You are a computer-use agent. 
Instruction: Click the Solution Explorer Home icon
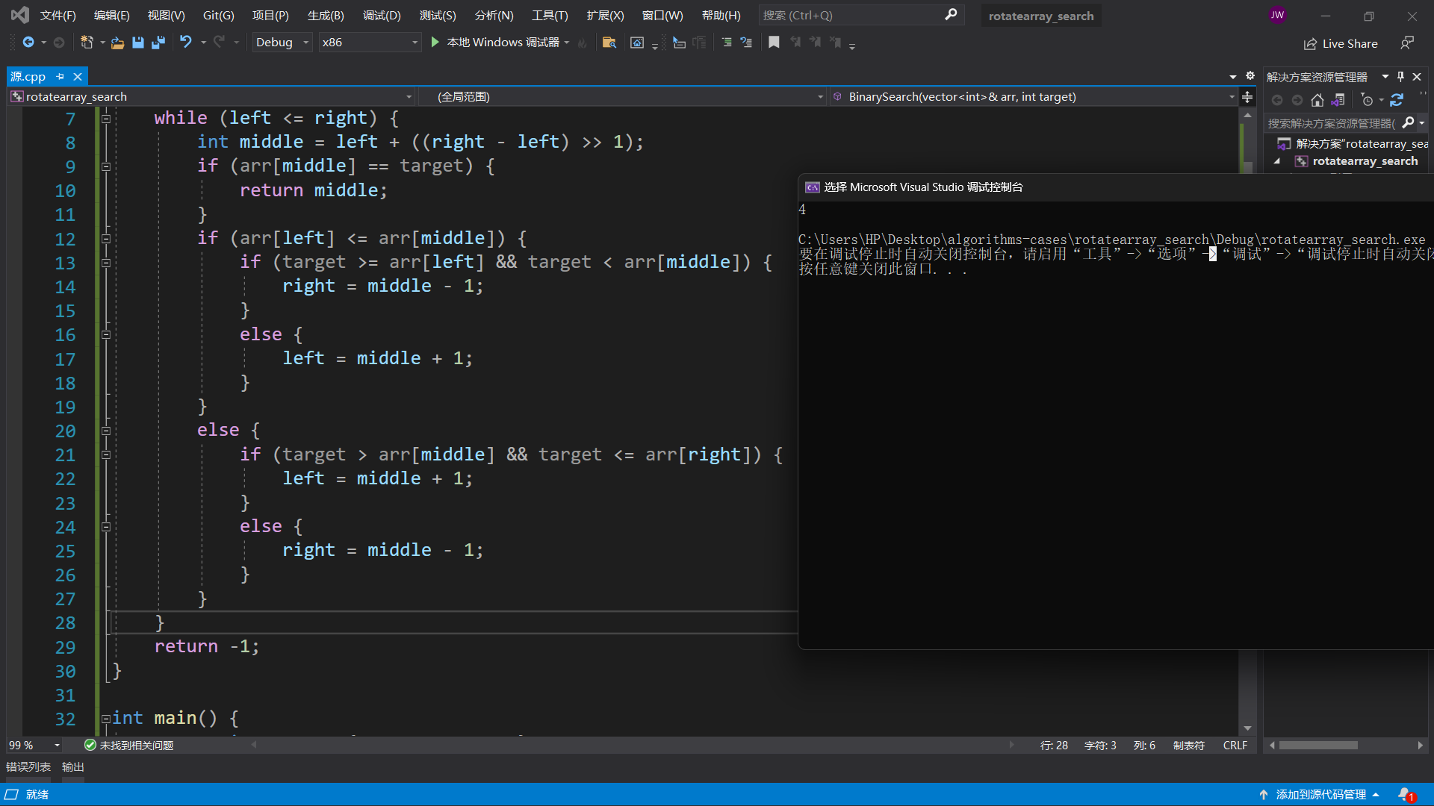pyautogui.click(x=1317, y=100)
